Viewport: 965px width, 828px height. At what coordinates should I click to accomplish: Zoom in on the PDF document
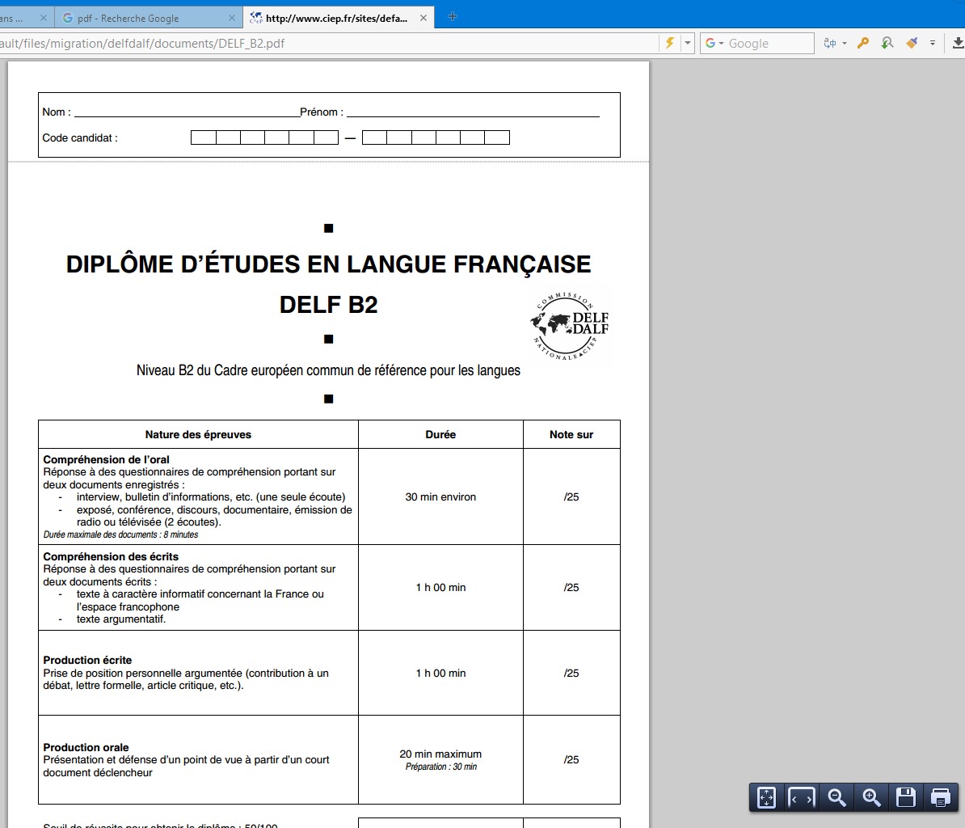click(x=870, y=797)
